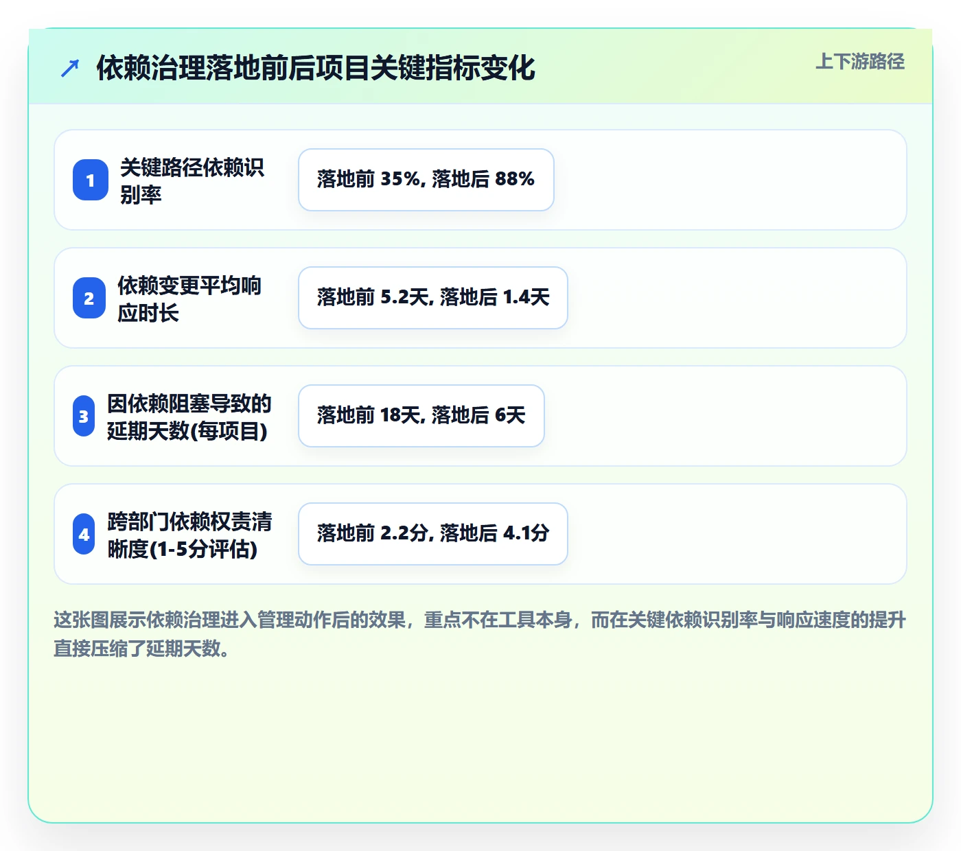The width and height of the screenshot is (961, 851).
Task: Click the value 落地前 5.2天, 落地后 1.4天
Action: [433, 298]
